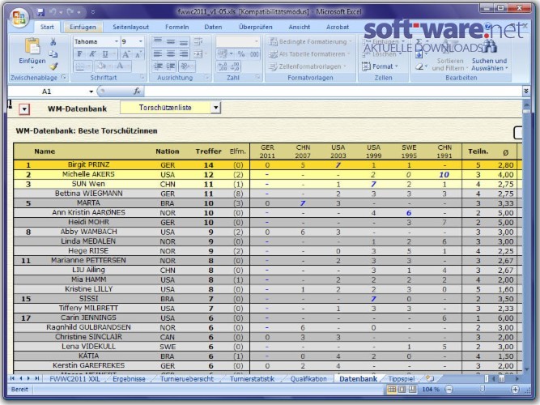The width and height of the screenshot is (540, 405).
Task: Open the Name Box dropdown arrow
Action: tap(91, 92)
